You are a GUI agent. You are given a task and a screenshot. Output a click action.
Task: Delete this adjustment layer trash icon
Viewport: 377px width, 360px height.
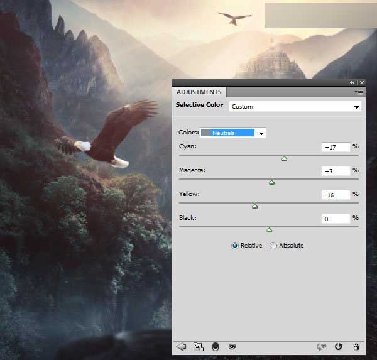pos(356,347)
